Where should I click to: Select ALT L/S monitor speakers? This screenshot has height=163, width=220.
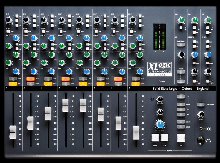pos(181,122)
